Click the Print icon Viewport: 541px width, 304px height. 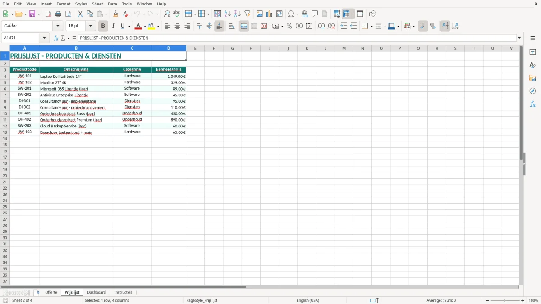pyautogui.click(x=58, y=14)
